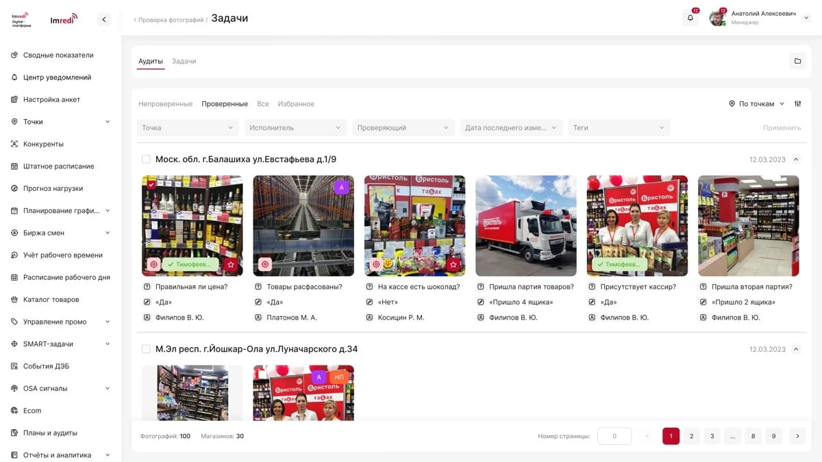Go to next page with the arrow button
Image resolution: width=822 pixels, height=462 pixels.
pyautogui.click(x=797, y=436)
